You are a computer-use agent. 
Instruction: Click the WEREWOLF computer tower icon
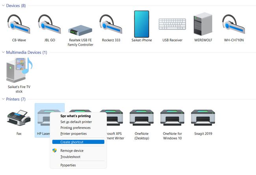pos(203,24)
